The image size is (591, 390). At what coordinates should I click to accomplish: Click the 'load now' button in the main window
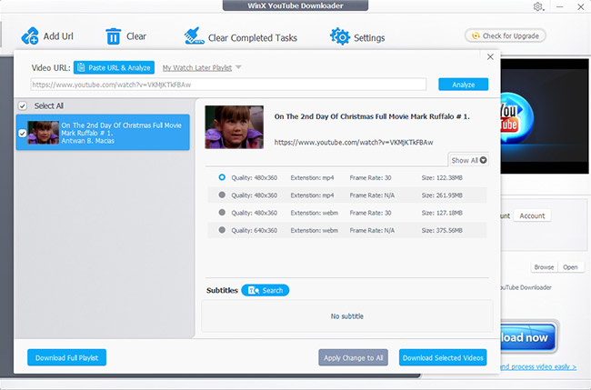(x=527, y=337)
